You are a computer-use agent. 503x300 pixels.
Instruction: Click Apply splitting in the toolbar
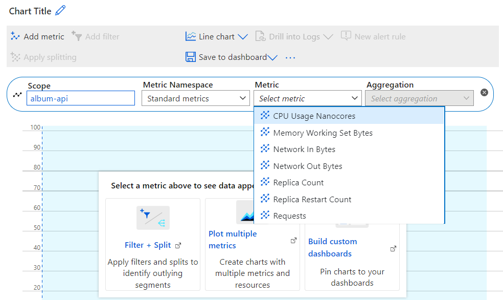(x=43, y=57)
